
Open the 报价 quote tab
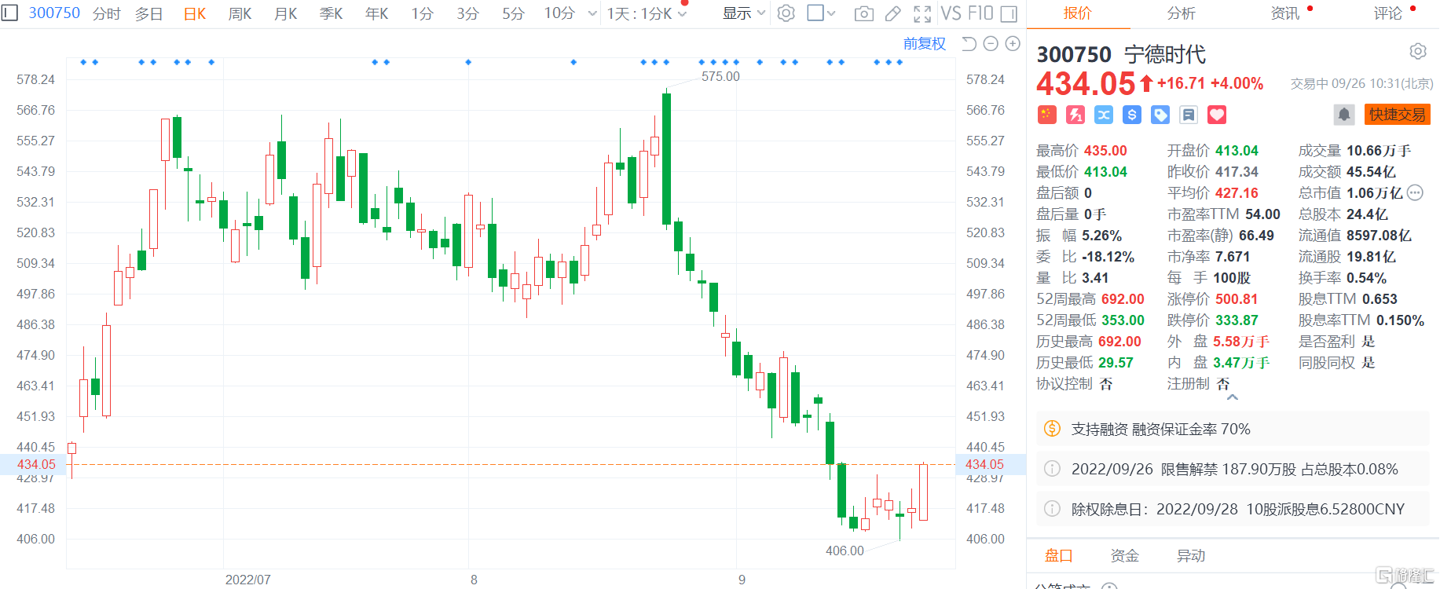(1078, 13)
